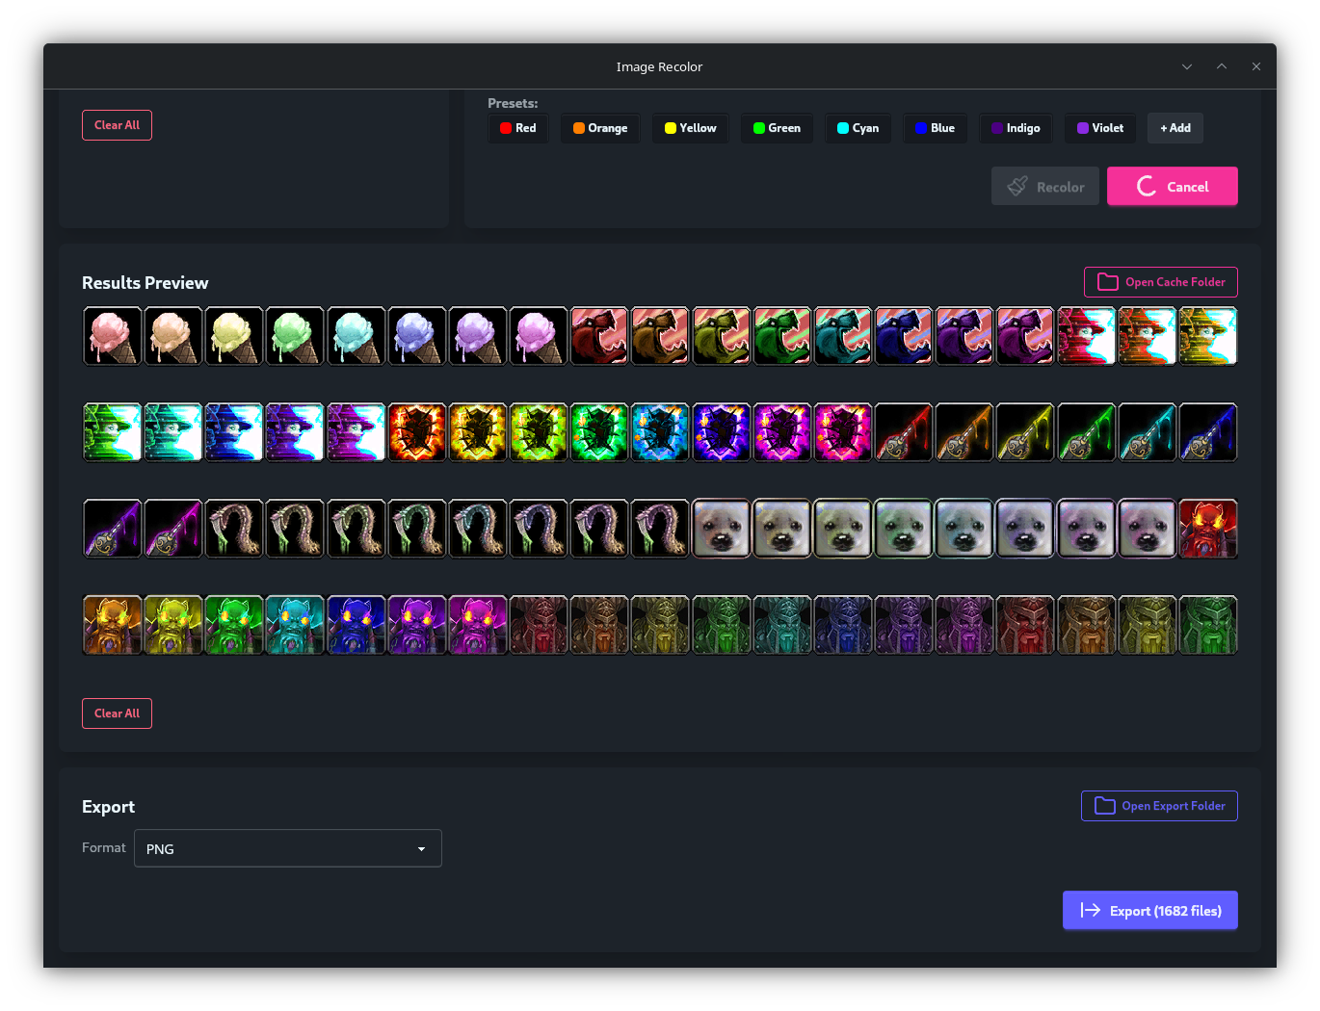Select the yellow ice cream cone thumbnail
Viewport: 1320px width, 1011px height.
click(234, 336)
